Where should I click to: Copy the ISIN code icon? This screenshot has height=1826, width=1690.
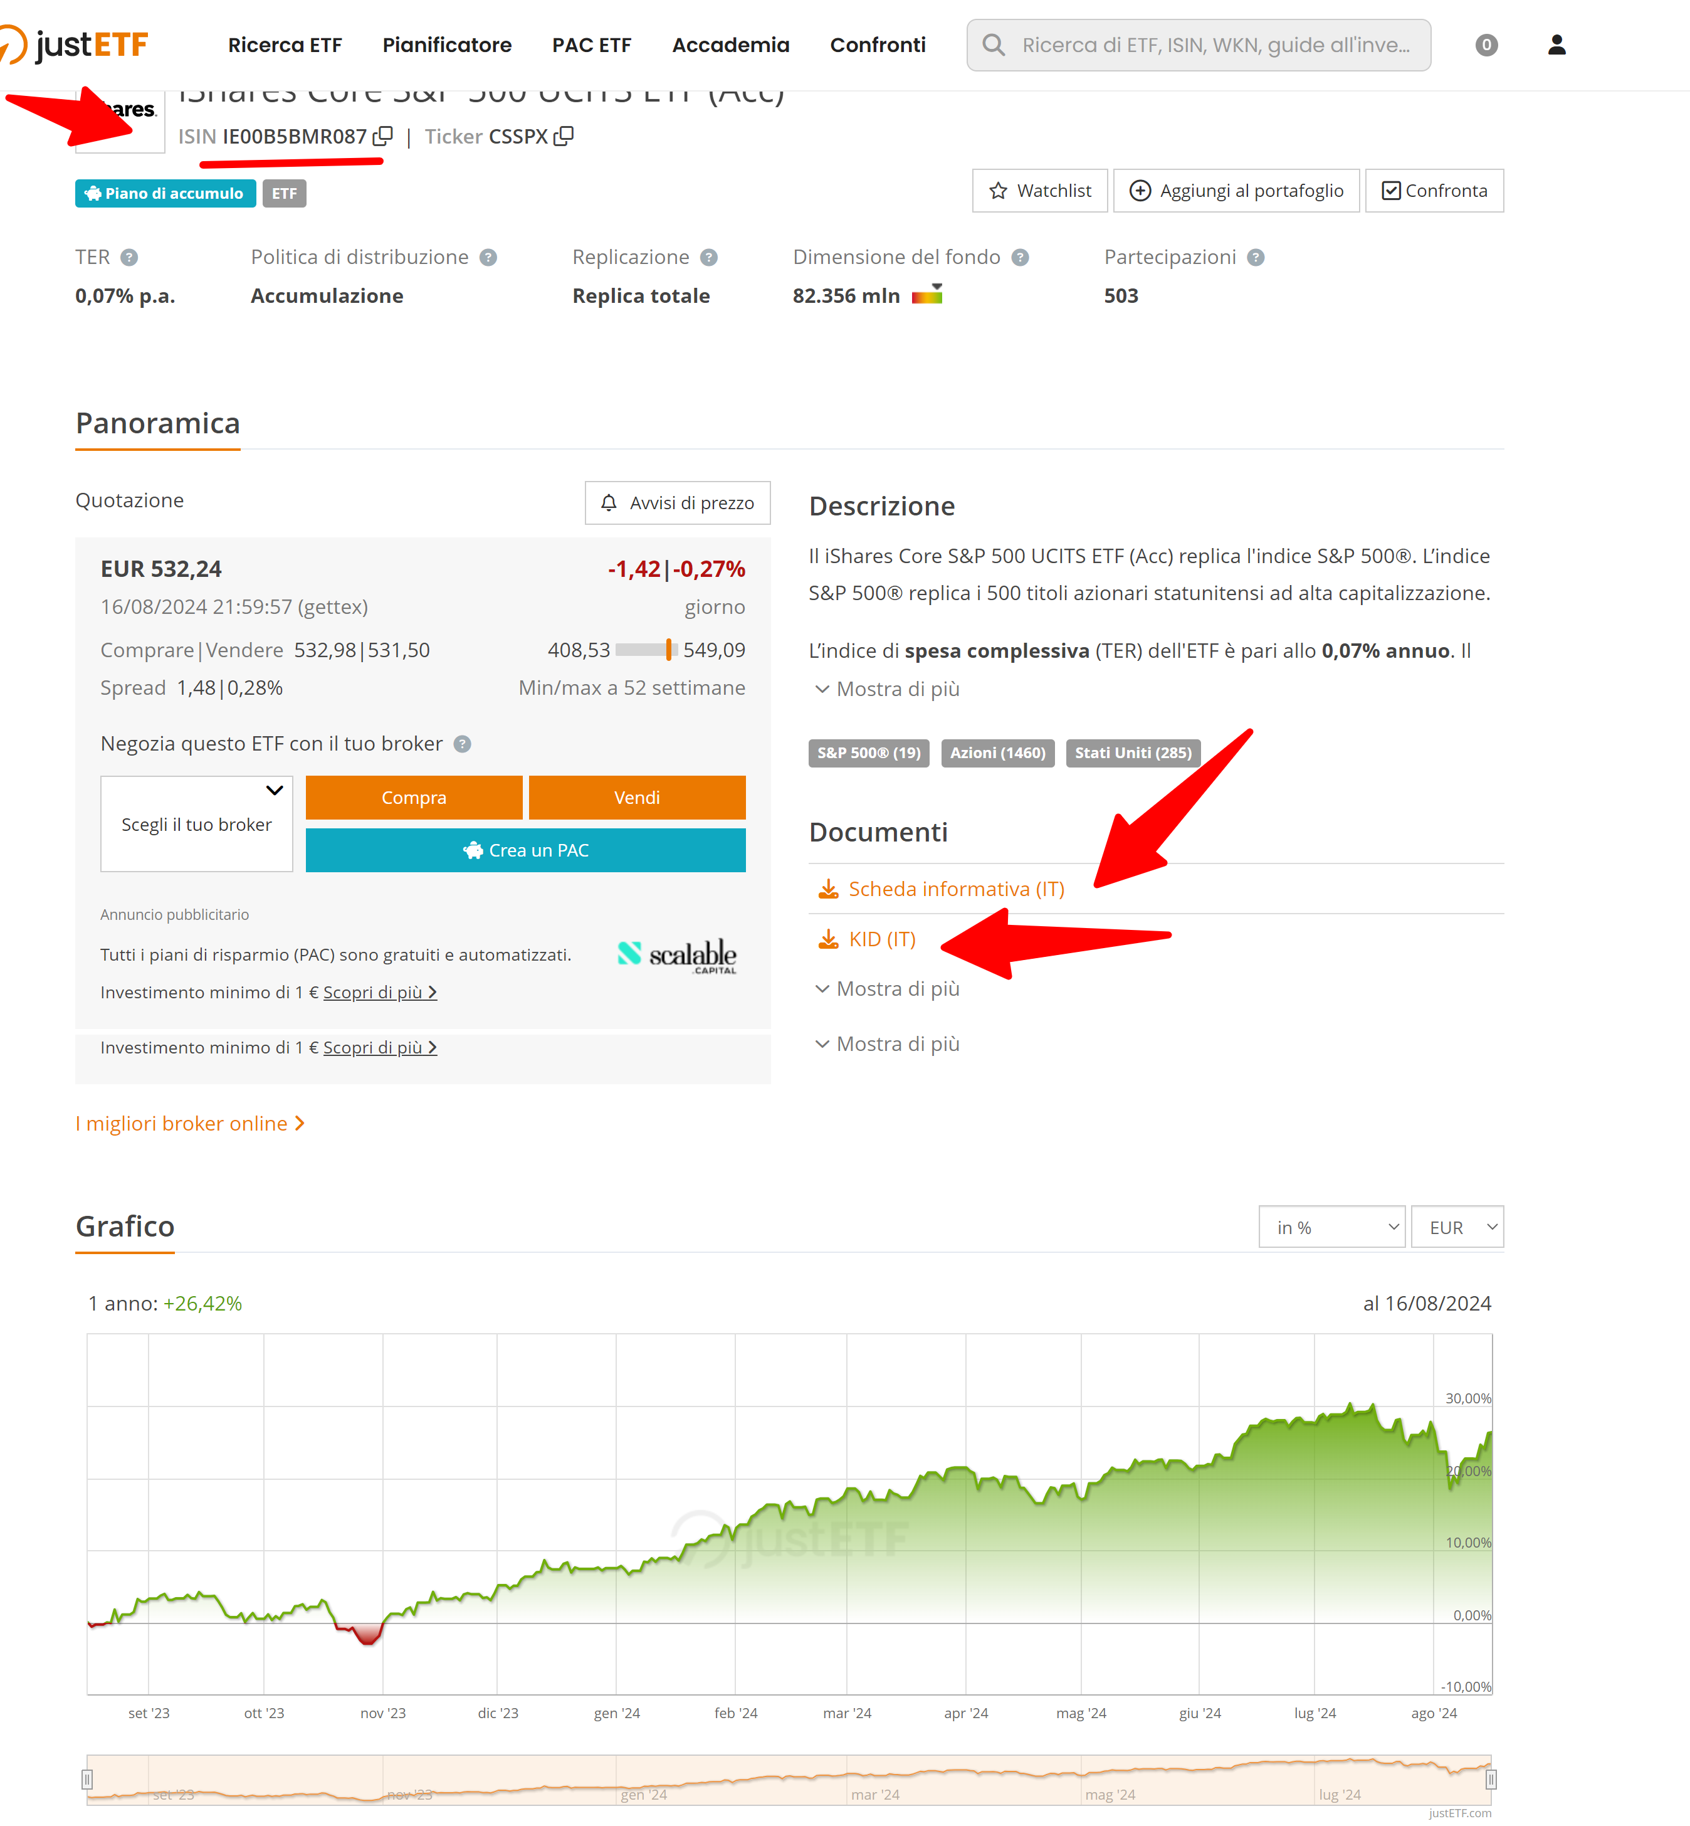click(383, 136)
